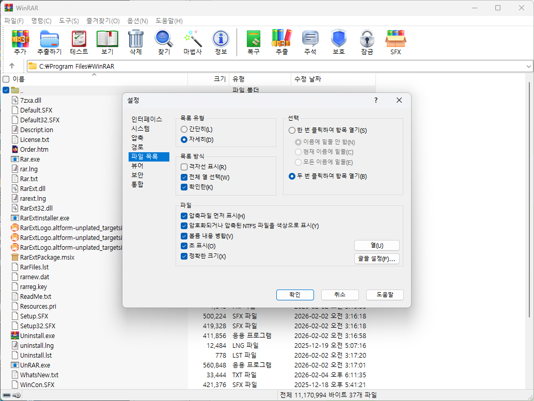Toggle the 정확한 크기(X) checkbox
The image size is (534, 401).
[x=184, y=256]
